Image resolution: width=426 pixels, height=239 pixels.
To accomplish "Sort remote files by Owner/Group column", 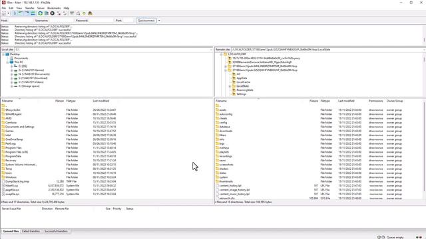I will [x=395, y=101].
